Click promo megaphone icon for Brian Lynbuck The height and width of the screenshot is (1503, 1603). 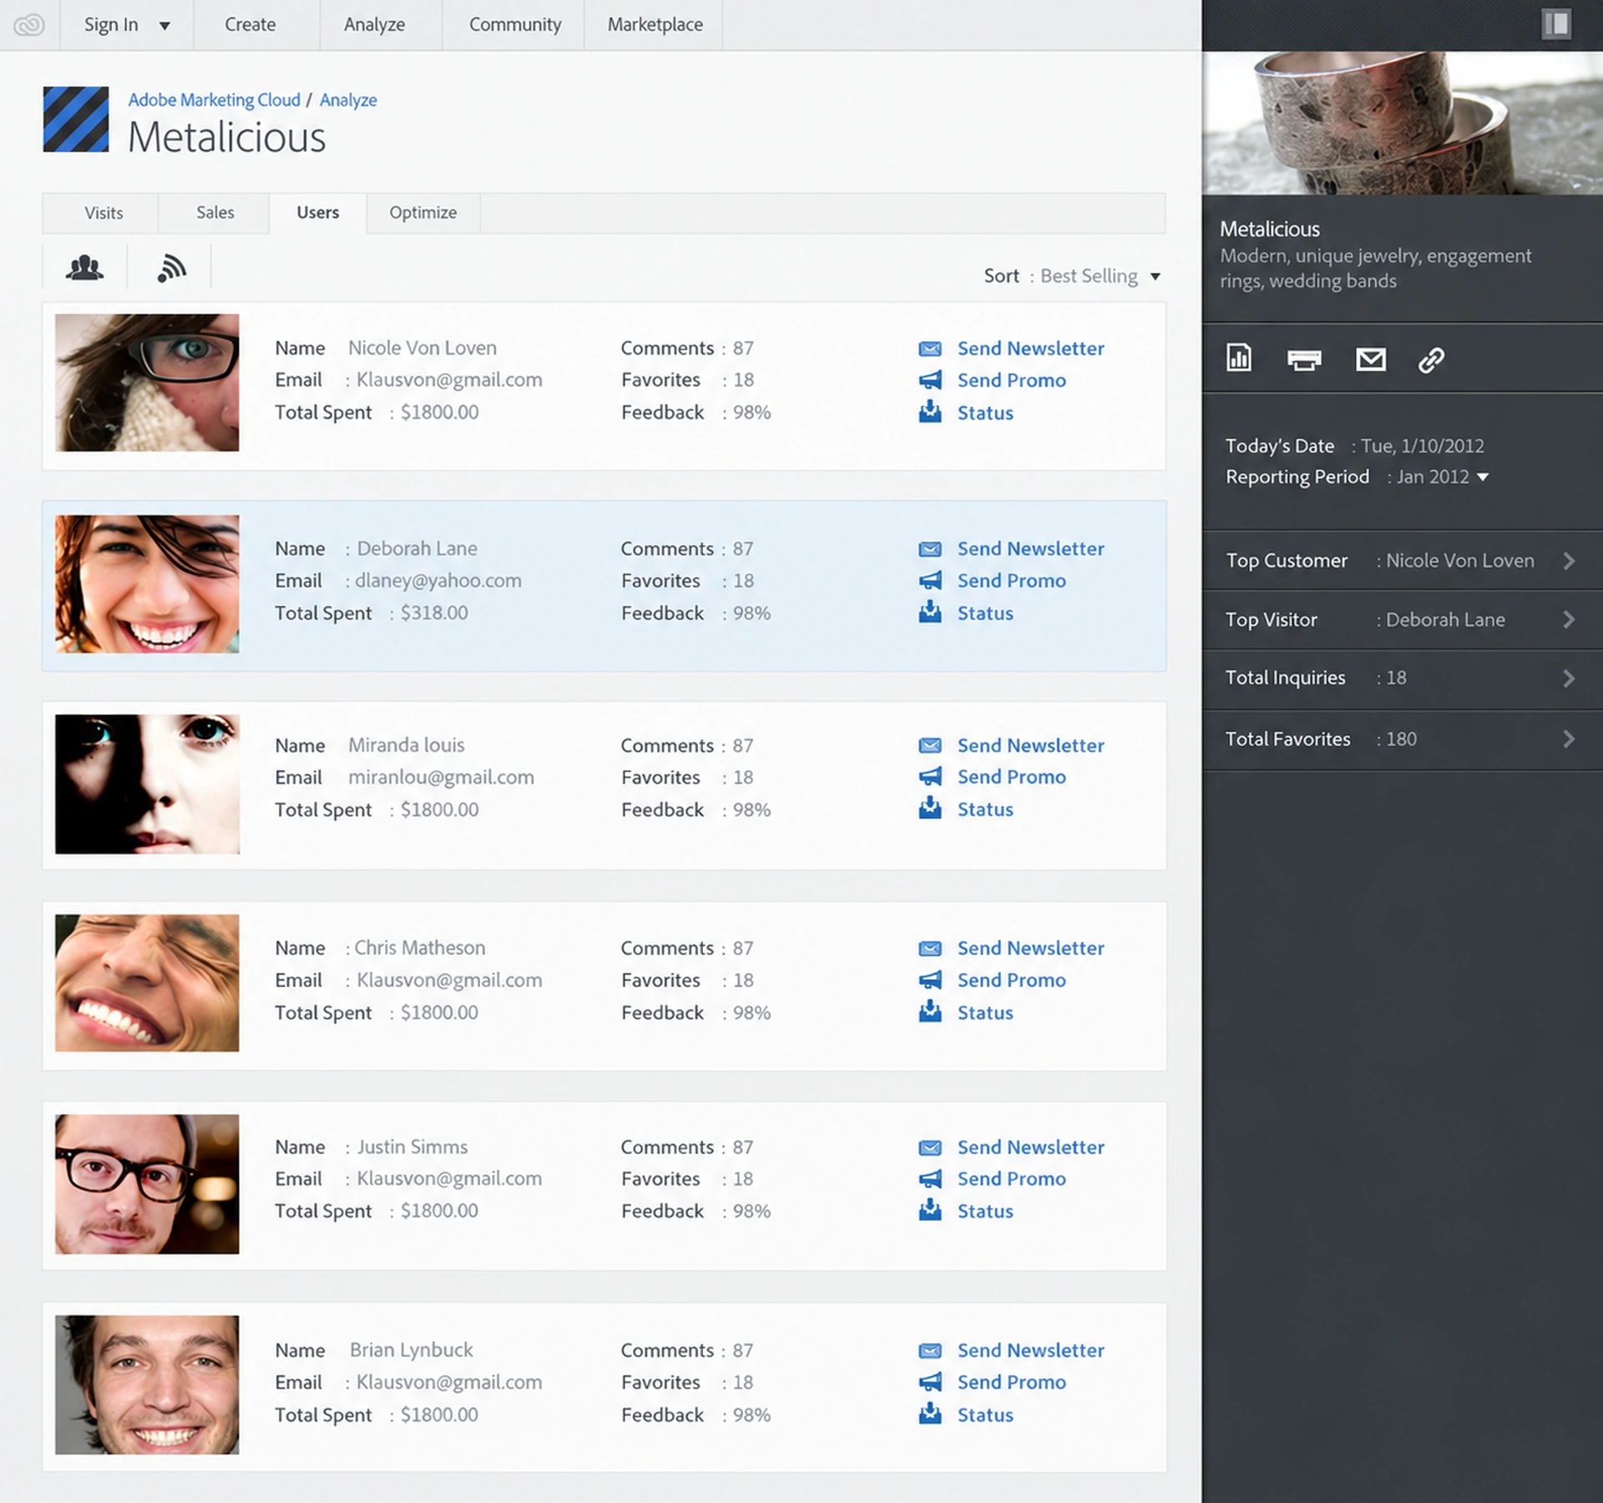tap(929, 1382)
